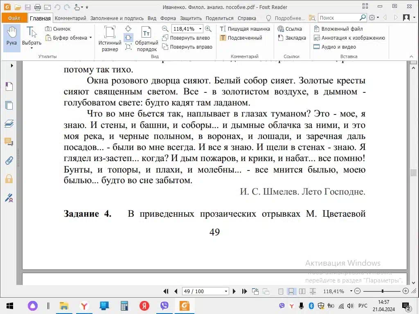Open the Файл menu

[14, 18]
